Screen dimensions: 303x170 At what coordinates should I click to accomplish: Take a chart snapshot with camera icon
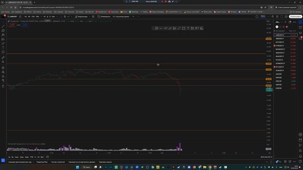tap(286, 17)
